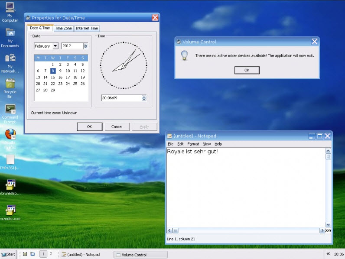Launch Command Prompt from the desktop

coord(10,114)
